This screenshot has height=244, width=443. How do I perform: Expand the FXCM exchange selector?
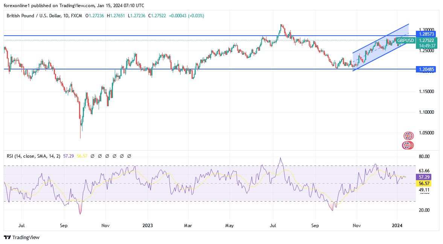click(77, 16)
